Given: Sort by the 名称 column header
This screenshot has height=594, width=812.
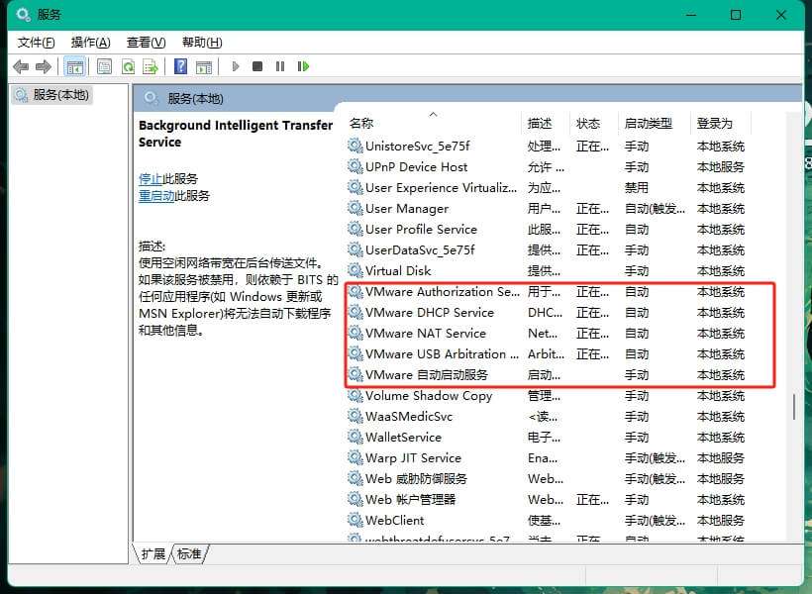Looking at the screenshot, I should point(434,123).
